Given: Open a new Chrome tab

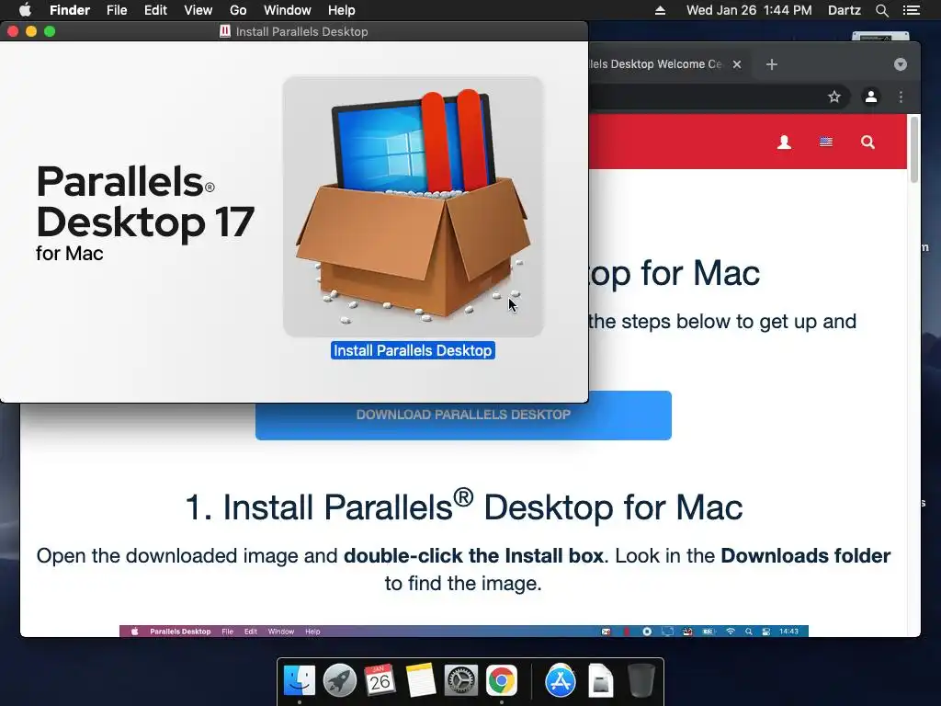Looking at the screenshot, I should pos(772,64).
